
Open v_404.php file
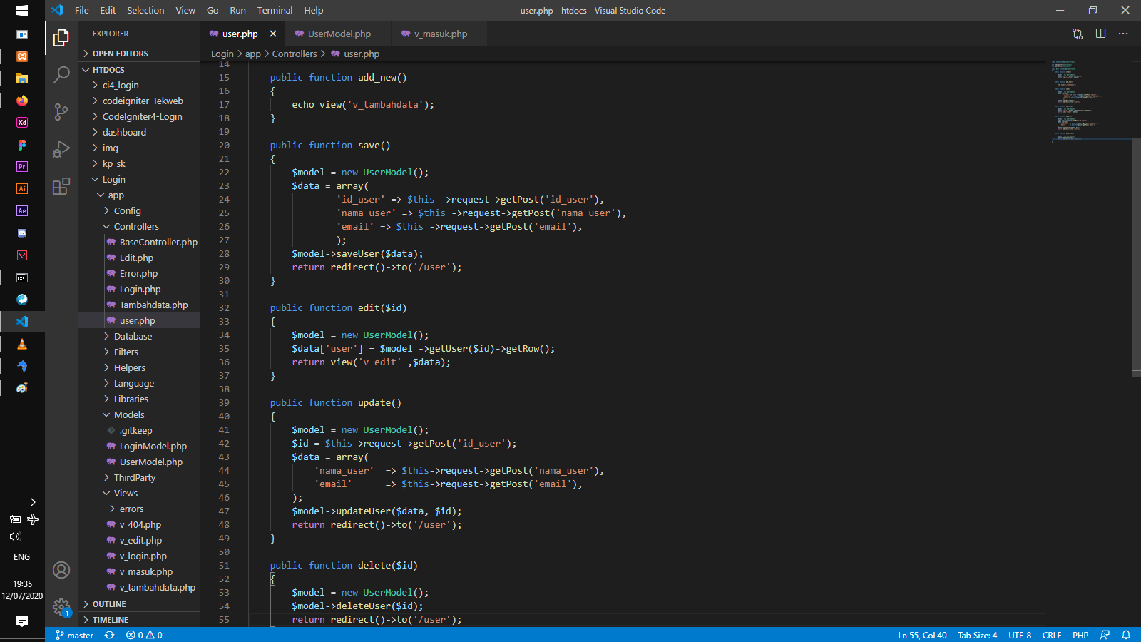click(x=140, y=524)
